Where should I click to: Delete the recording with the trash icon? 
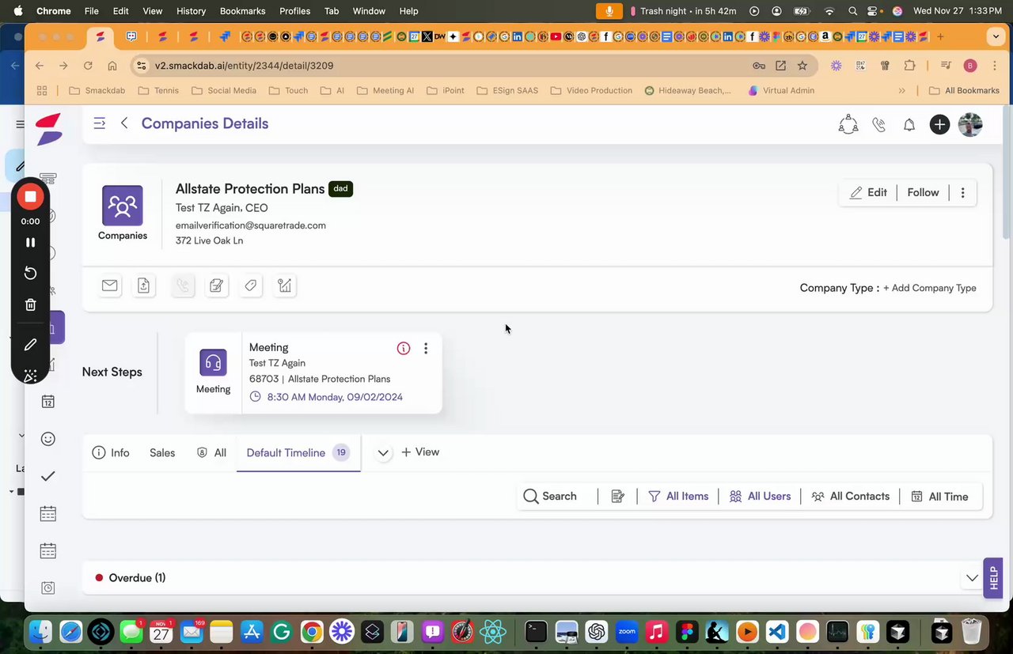coord(31,304)
